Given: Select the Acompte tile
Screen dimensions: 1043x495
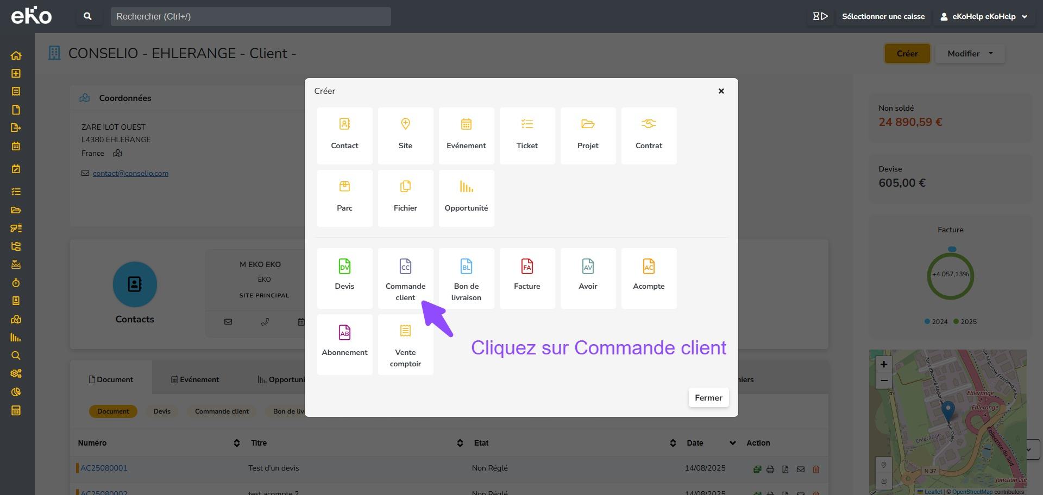Looking at the screenshot, I should coord(649,278).
